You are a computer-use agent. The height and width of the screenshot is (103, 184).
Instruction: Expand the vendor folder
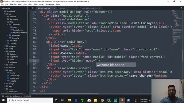[x=5, y=89]
